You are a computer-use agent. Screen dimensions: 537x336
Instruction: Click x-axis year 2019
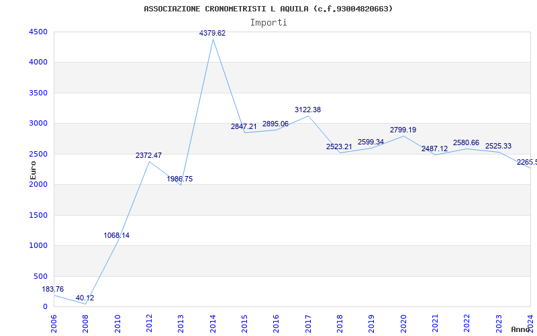point(372,324)
